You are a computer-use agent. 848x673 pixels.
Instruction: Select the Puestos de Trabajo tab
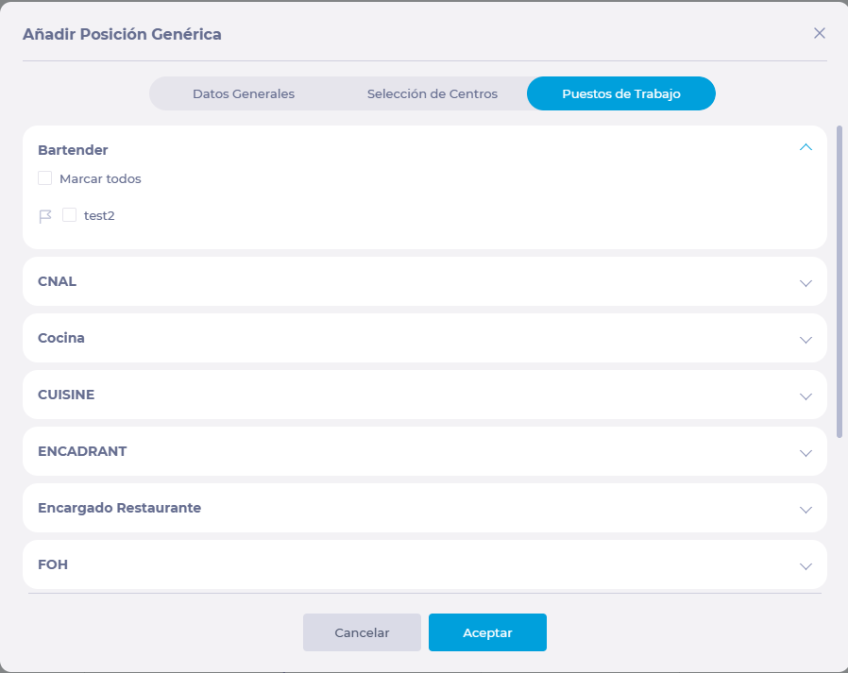(x=621, y=94)
